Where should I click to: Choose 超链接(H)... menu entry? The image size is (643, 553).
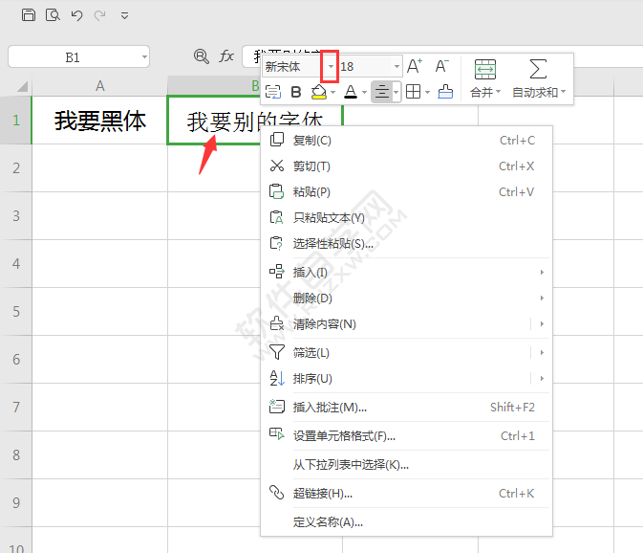pos(406,494)
